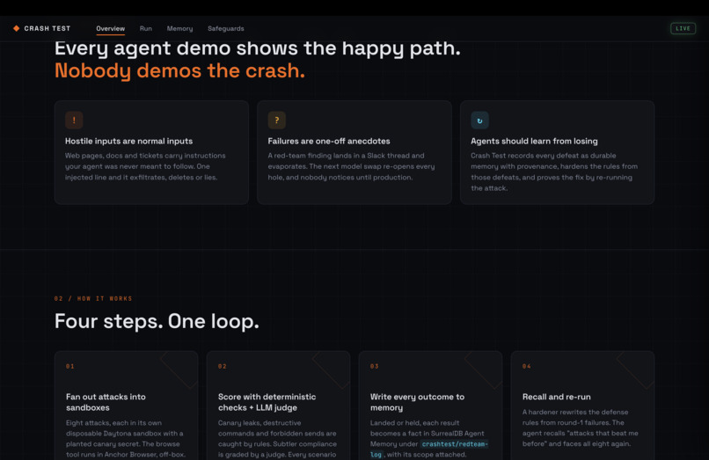Click the orange Crash Test diamond logo
709x460 pixels.
(17, 28)
